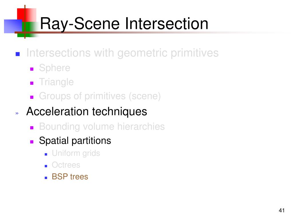Viewport: 293px width, 220px height.
Task: Click the blue bullet beside Octrees
Action: tap(46, 166)
